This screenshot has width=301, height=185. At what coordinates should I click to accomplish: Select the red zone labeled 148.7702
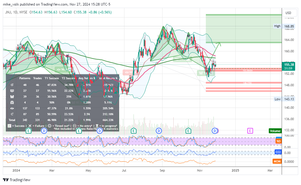(x=244, y=83)
